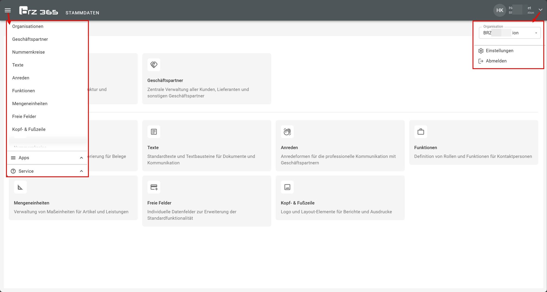Click the Apps sidebar icon
Viewport: 547px width, 292px height.
coord(13,158)
